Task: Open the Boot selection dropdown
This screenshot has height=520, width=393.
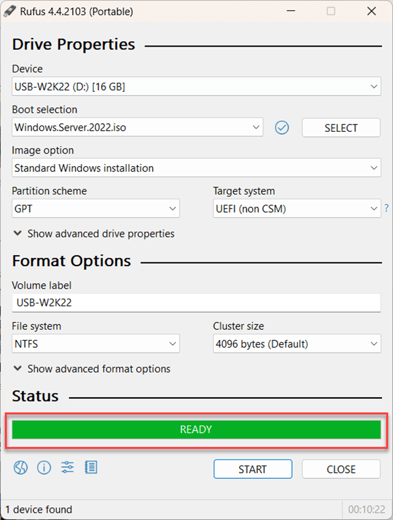Action: 137,128
